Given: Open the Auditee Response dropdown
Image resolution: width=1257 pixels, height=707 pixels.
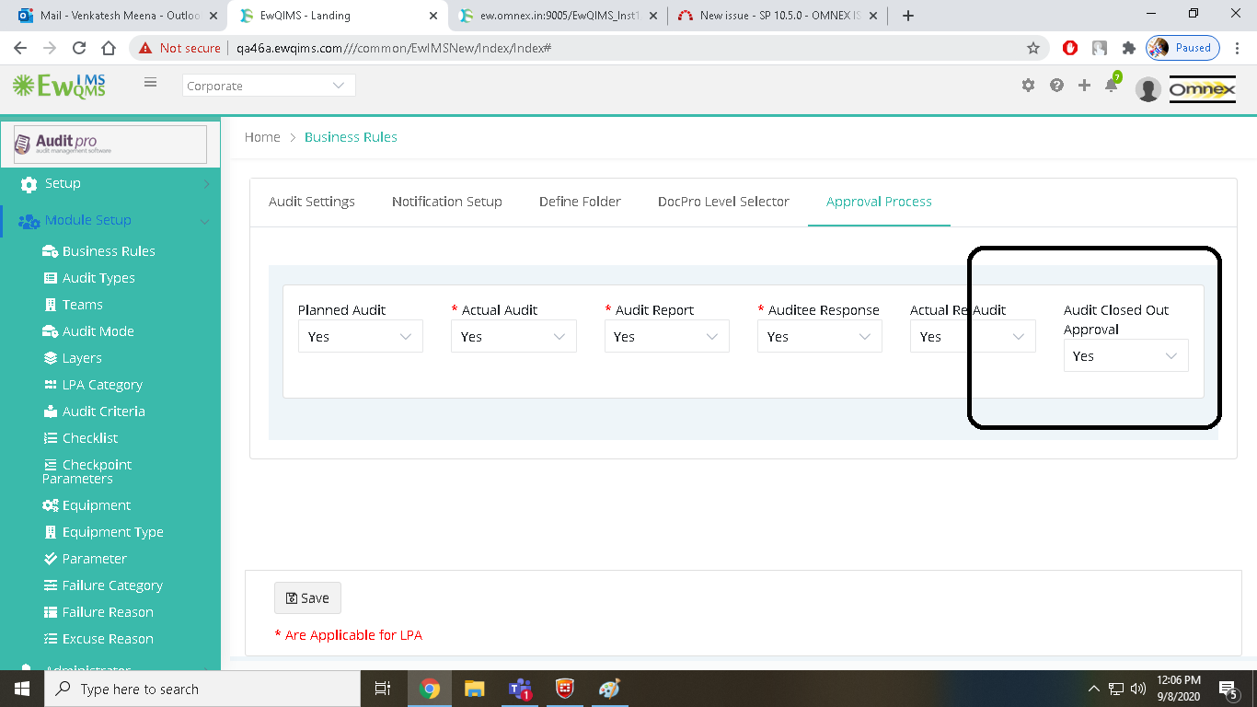Looking at the screenshot, I should pyautogui.click(x=820, y=337).
